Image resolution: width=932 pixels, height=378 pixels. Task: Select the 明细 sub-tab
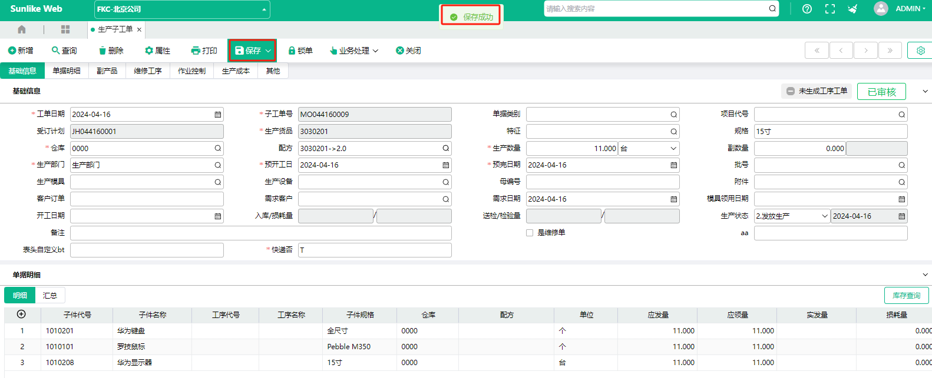point(20,296)
